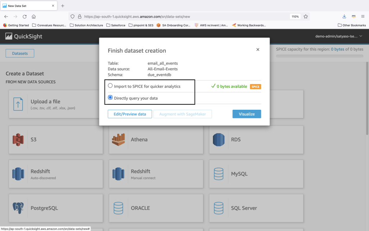Screen dimensions: 369x231
Task: Click the browser forward arrow
Action: coord(15,17)
